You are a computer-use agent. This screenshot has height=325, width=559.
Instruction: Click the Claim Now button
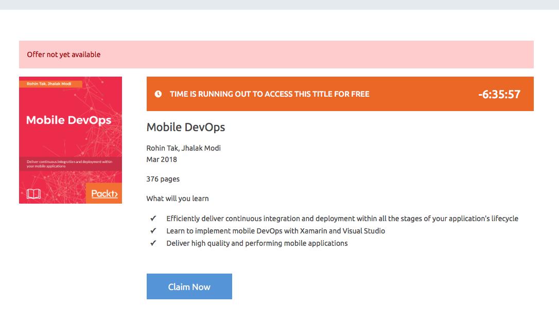click(x=189, y=286)
